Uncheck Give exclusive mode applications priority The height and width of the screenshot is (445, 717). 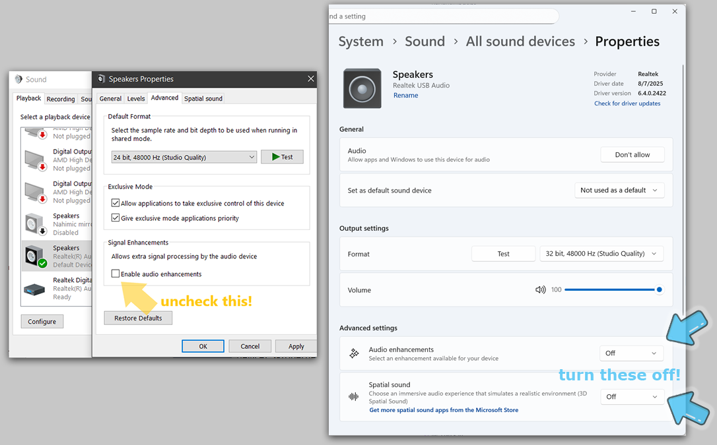coord(116,218)
